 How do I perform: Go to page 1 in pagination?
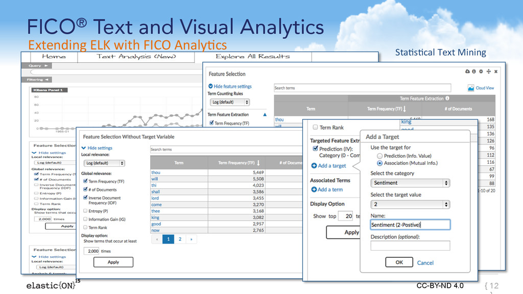tap(169, 239)
